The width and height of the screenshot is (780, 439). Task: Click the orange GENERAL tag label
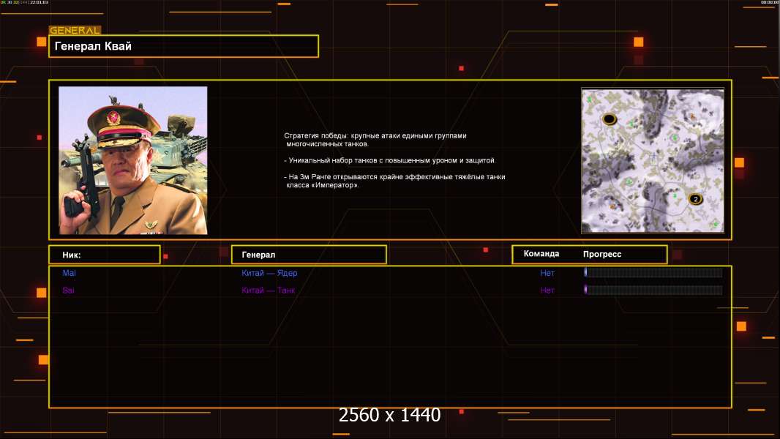(75, 31)
